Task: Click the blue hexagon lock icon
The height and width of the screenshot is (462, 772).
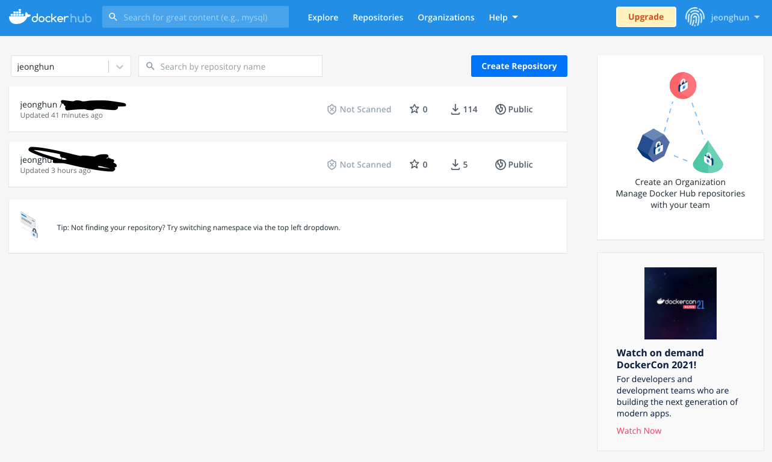Action: pos(653,146)
